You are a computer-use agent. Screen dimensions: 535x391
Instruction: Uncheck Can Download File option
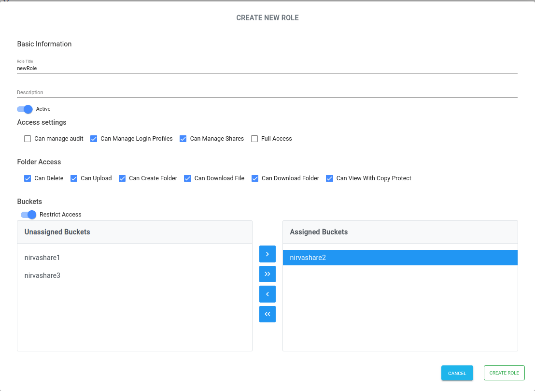coord(187,178)
